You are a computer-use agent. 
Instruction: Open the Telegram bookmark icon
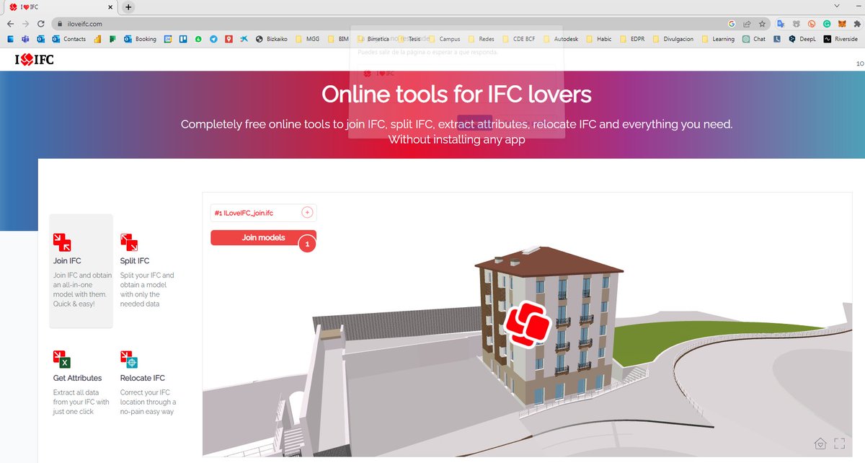pos(213,39)
